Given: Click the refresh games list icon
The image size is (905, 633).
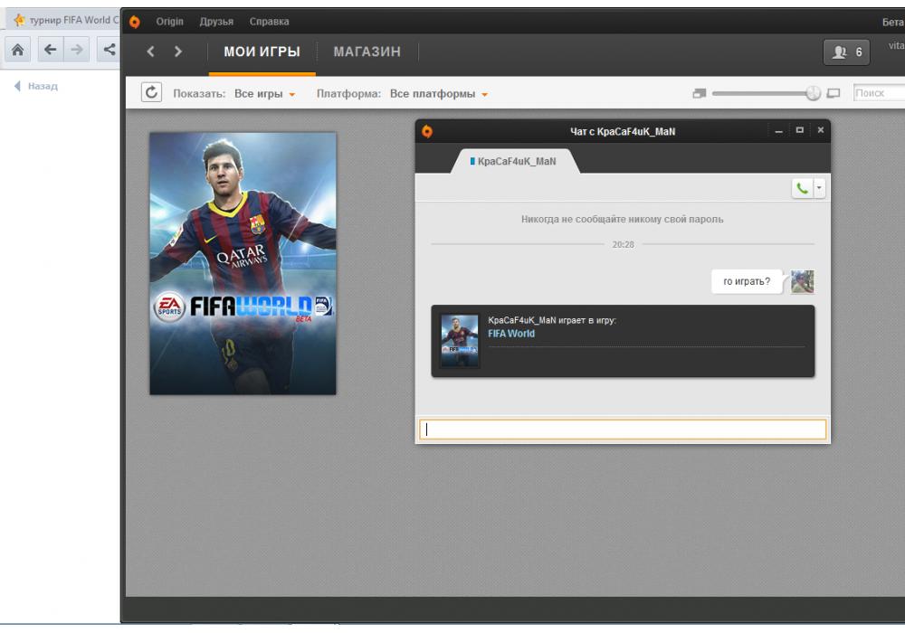Looking at the screenshot, I should click(x=152, y=93).
